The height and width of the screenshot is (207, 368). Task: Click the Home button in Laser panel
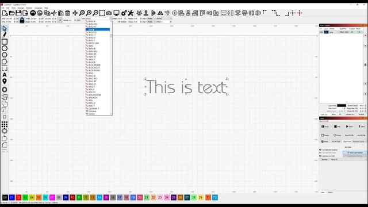click(325, 141)
